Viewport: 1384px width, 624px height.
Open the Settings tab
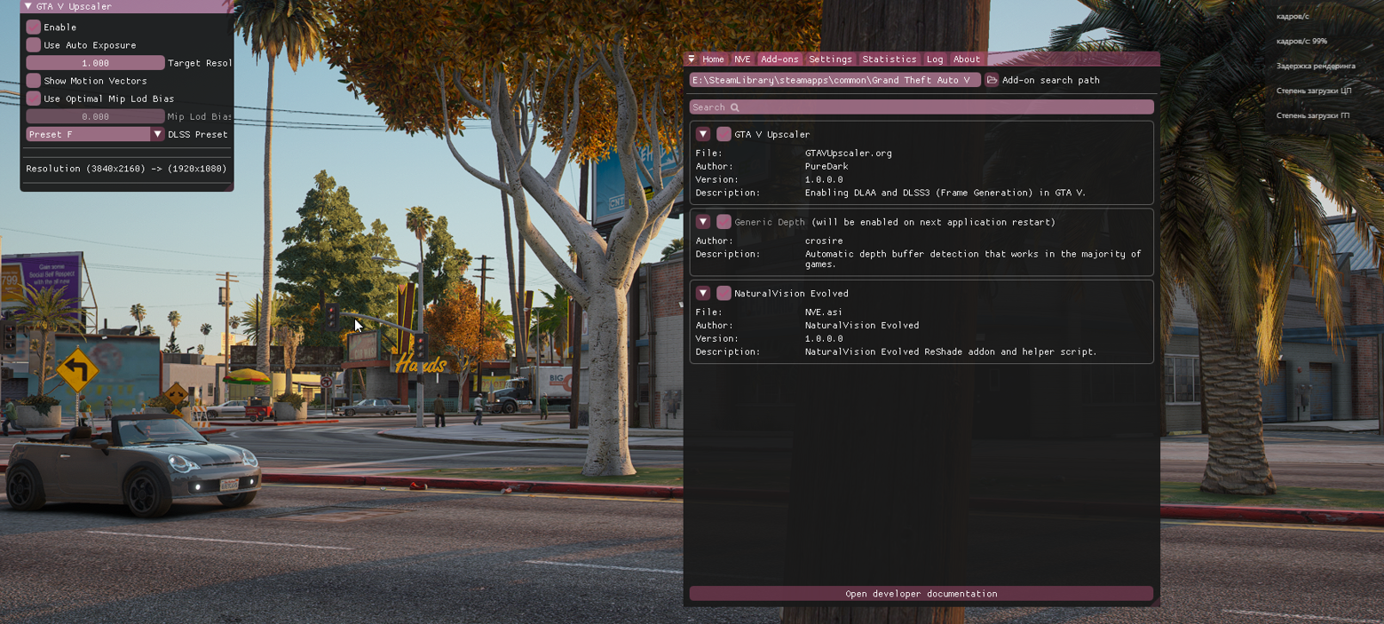click(x=831, y=59)
